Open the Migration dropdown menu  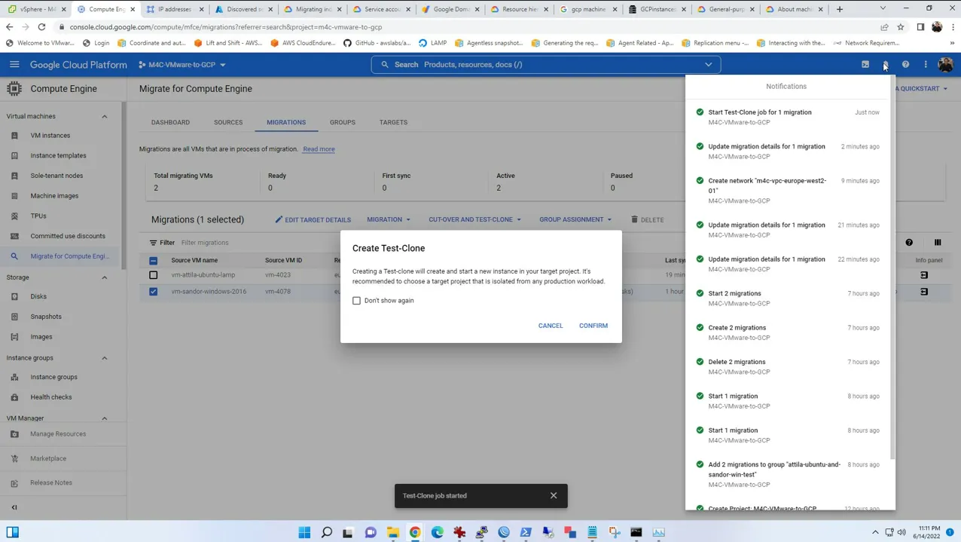(389, 220)
